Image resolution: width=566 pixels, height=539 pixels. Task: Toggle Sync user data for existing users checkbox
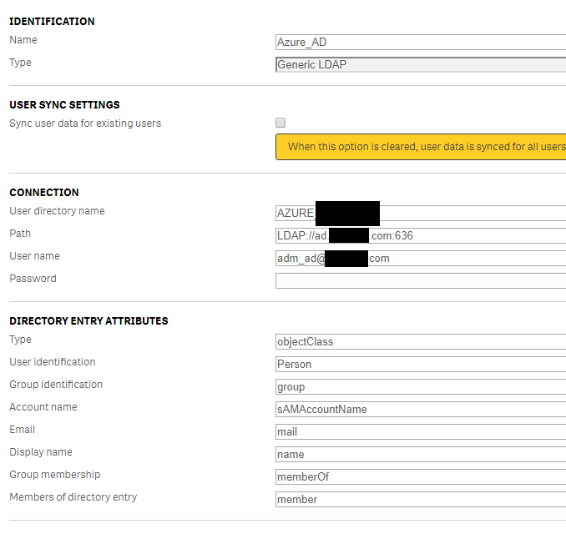tap(280, 123)
